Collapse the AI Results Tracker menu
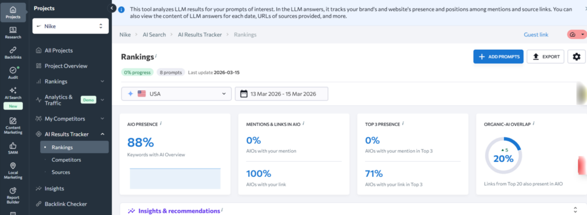Image resolution: width=587 pixels, height=215 pixels. 103,134
